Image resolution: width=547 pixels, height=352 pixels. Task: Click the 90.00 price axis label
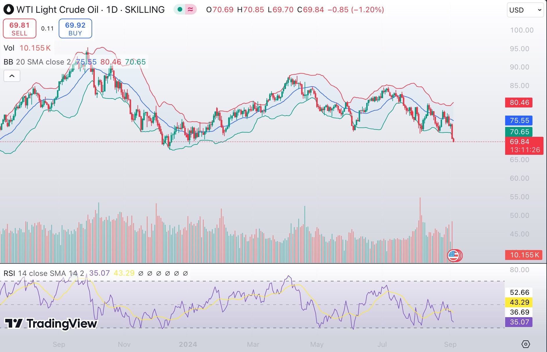[x=520, y=67]
